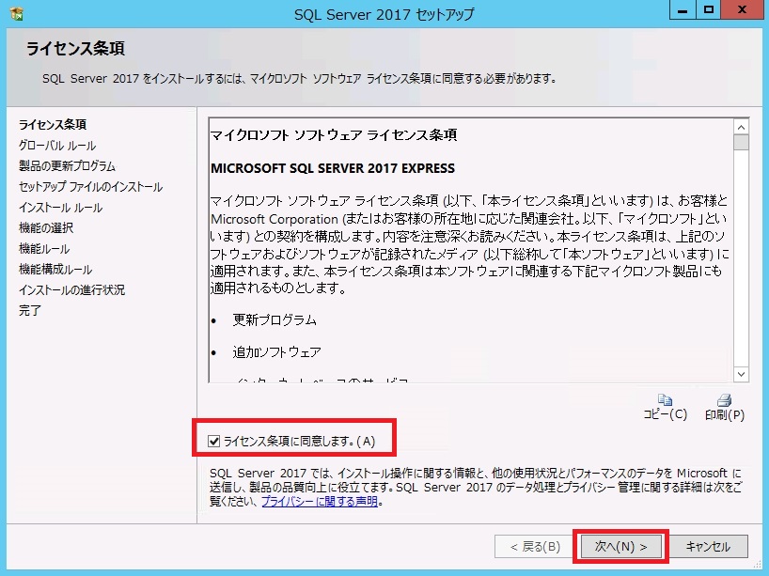Toggle the ライセンス条項に同意します checkbox
Screen dimensions: 769x576
point(215,440)
